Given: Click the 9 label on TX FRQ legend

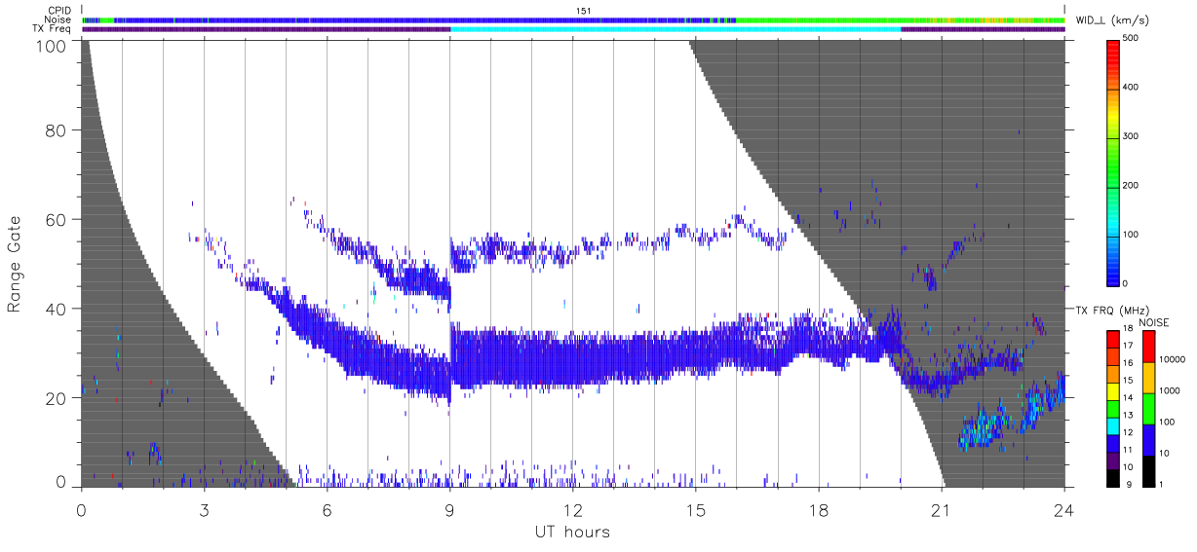Looking at the screenshot, I should [1129, 484].
